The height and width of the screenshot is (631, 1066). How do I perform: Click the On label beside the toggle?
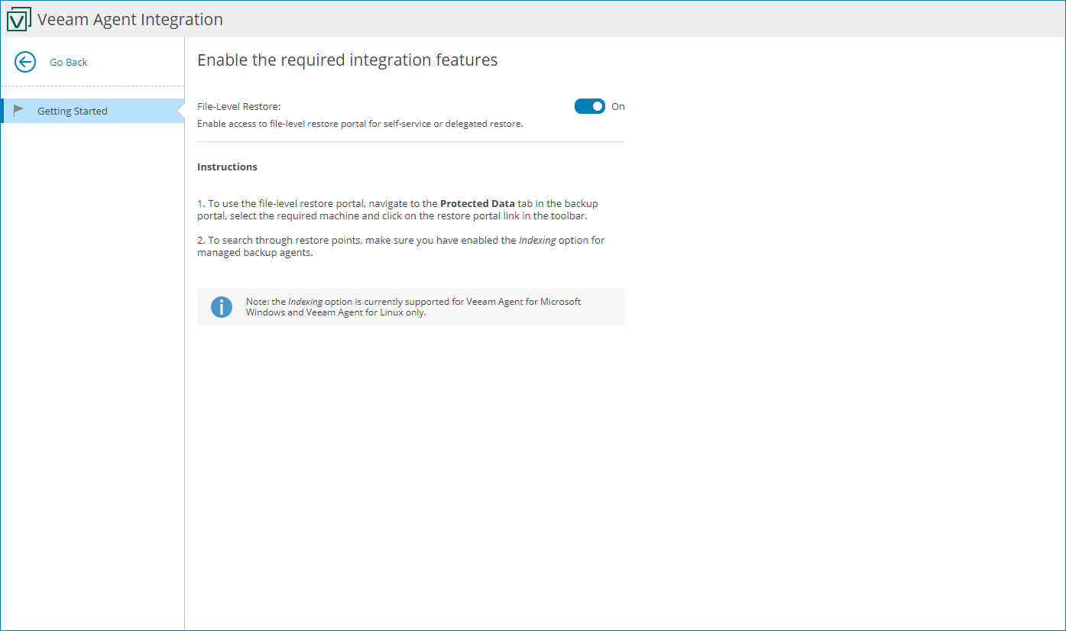point(617,106)
